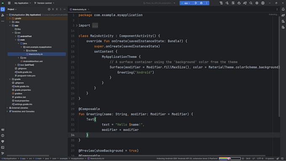Open More tool windows ellipsis

(x=3, y=21)
